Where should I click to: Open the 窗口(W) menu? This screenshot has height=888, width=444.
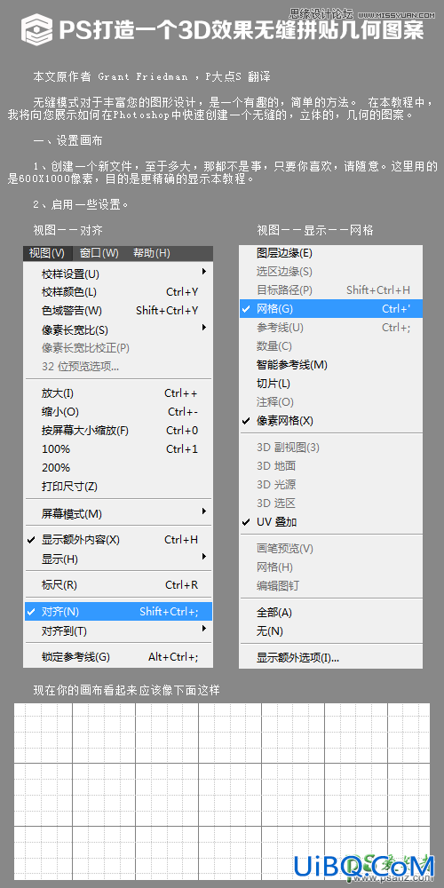[x=99, y=252]
